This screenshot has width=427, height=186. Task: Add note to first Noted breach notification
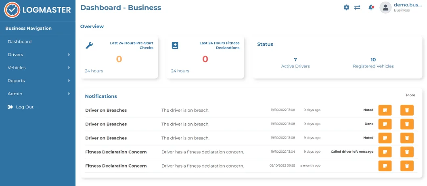(385, 110)
